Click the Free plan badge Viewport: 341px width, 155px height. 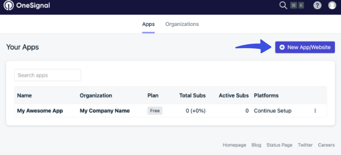click(x=155, y=111)
